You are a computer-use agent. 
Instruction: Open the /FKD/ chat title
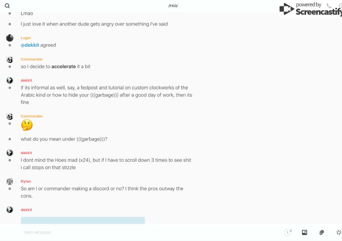coord(173,6)
